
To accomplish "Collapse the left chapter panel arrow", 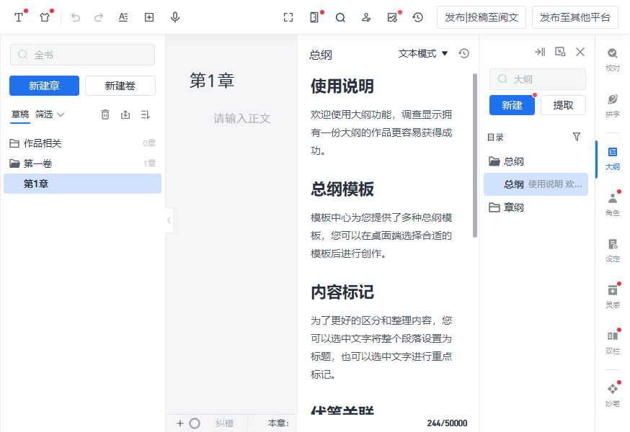I will pos(169,220).
